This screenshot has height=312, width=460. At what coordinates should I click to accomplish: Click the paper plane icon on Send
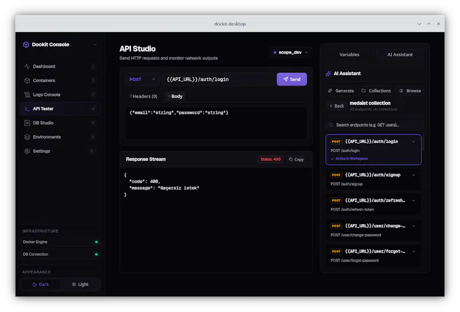(x=285, y=79)
